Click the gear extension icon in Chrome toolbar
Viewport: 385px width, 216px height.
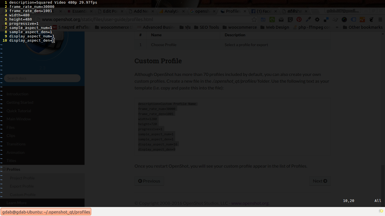[317, 20]
